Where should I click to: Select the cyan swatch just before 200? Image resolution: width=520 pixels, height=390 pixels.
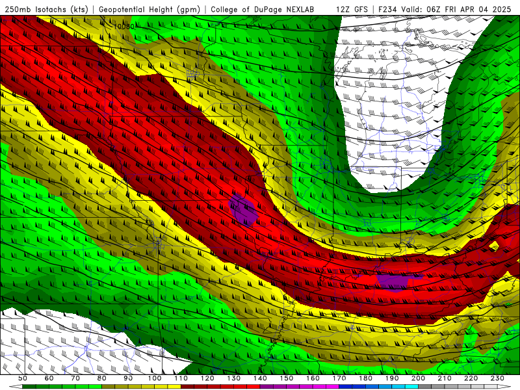(412, 387)
